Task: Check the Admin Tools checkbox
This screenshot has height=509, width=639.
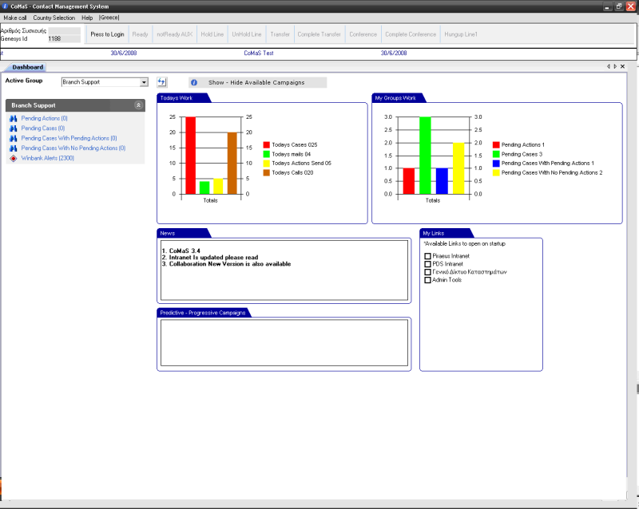Action: pos(427,280)
